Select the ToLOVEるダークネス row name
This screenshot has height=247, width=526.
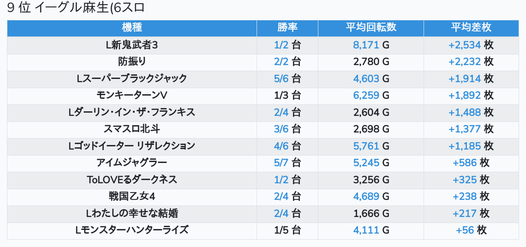click(132, 180)
